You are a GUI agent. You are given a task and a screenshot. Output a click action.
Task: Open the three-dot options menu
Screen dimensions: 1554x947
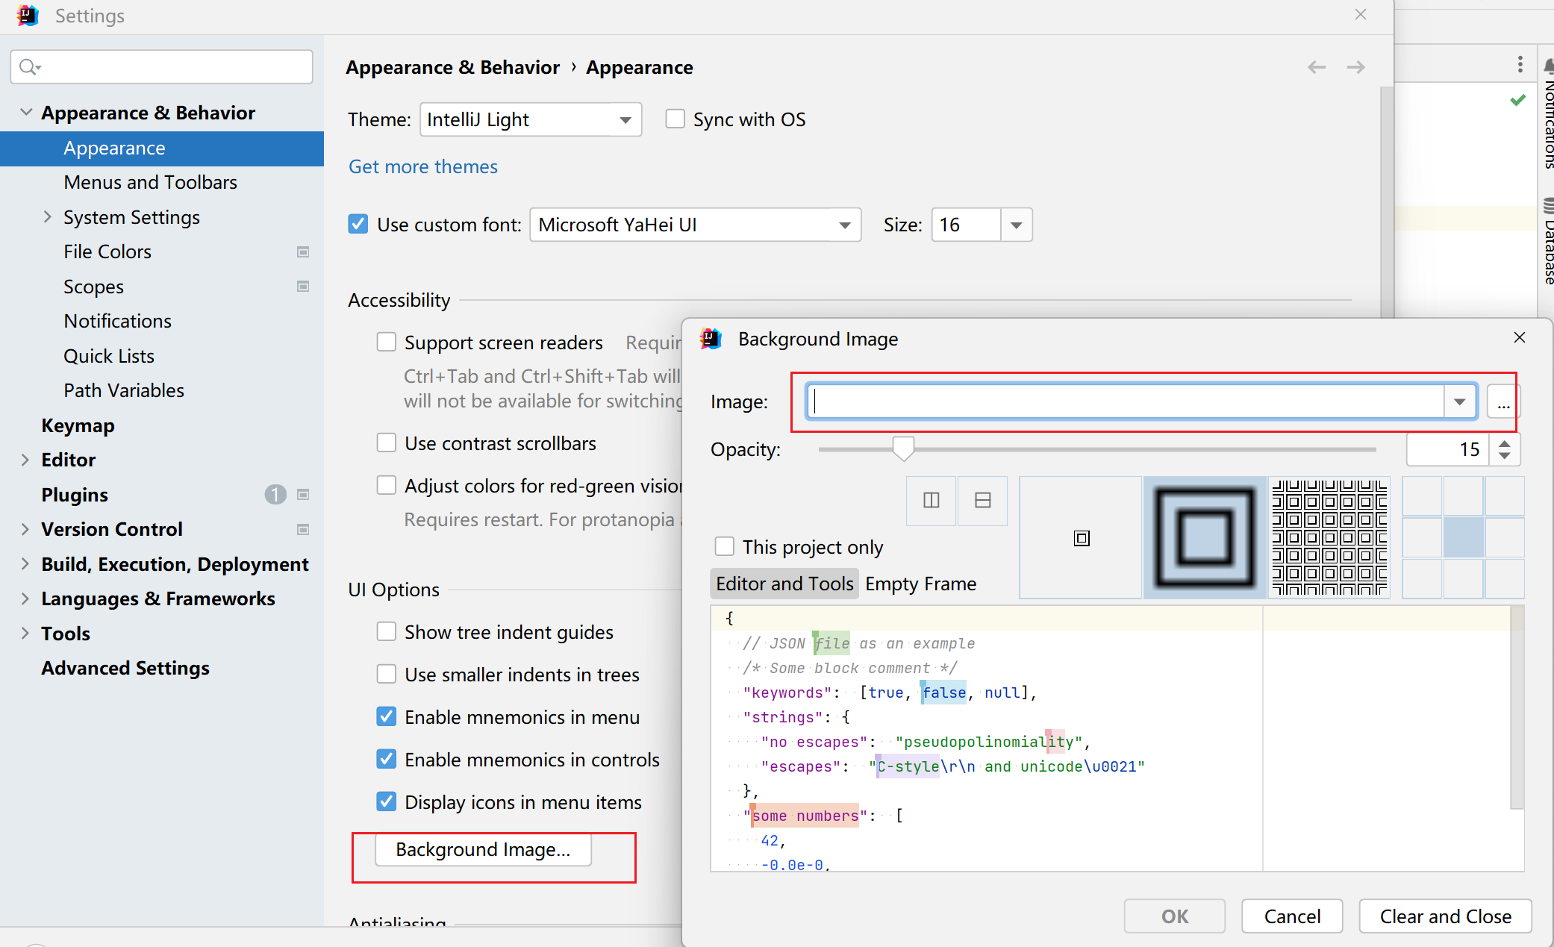click(x=1520, y=64)
